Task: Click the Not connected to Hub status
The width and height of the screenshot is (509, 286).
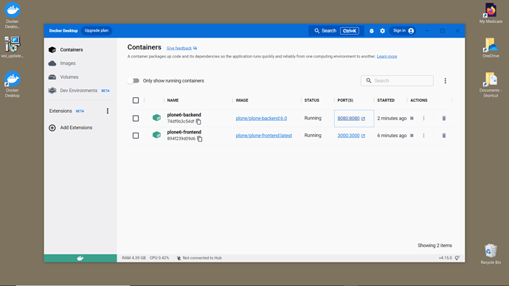Action: coord(199,258)
